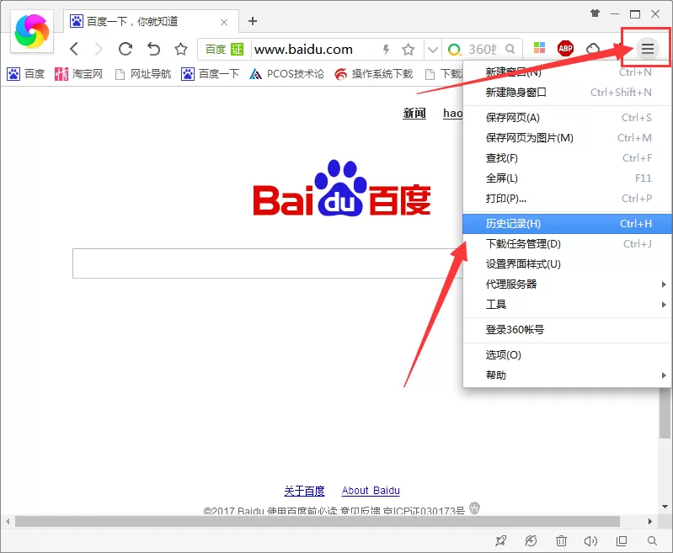The image size is (673, 553).
Task: Open the 网址导航 bookmark
Action: click(x=143, y=74)
